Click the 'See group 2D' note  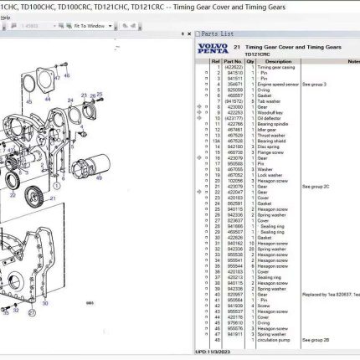tap(316, 340)
